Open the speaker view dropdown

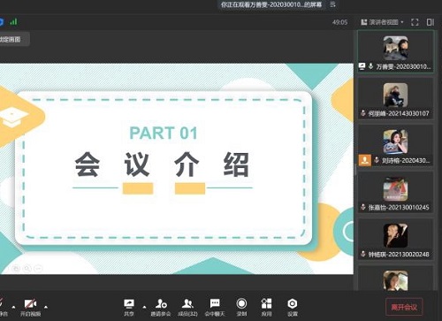tap(383, 22)
